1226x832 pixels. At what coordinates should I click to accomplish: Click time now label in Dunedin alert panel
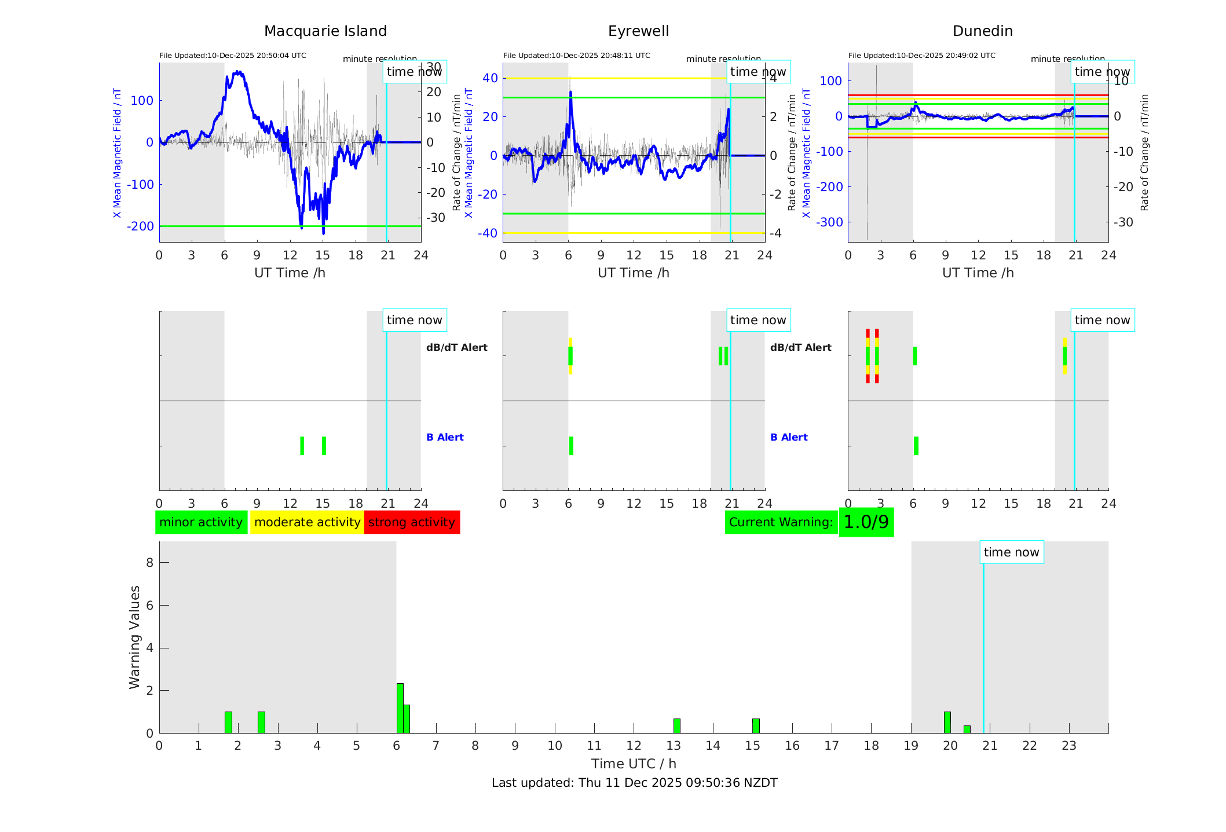point(1102,320)
